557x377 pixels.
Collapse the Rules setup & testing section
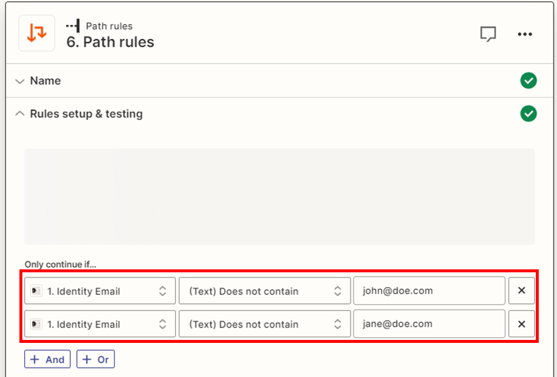pos(20,114)
